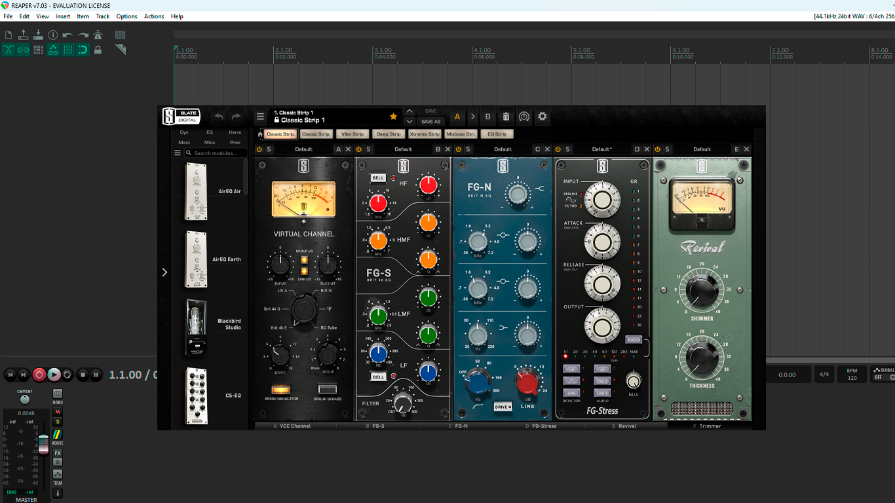895x503 pixels.
Task: Open the Revival module Default preset dropdown
Action: (702, 149)
